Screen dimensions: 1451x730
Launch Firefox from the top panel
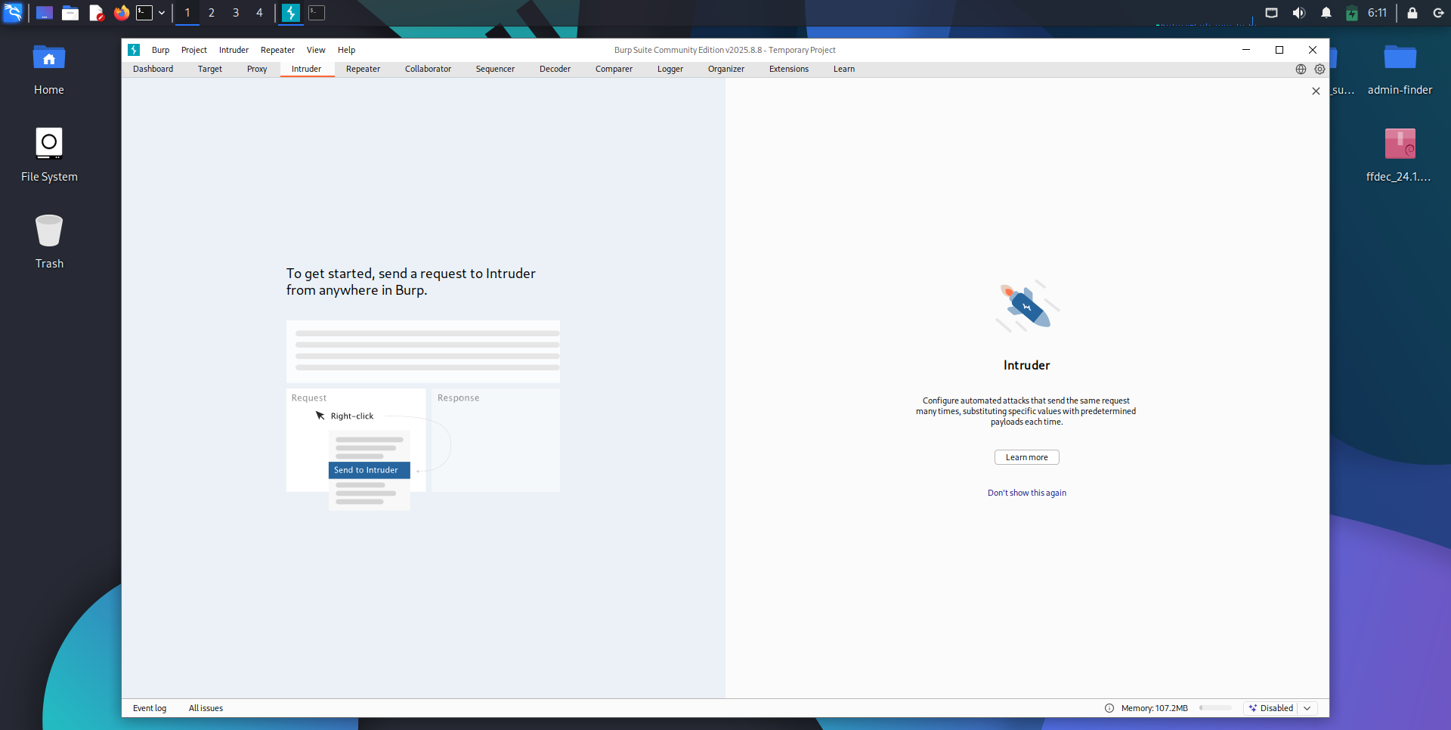coord(122,13)
